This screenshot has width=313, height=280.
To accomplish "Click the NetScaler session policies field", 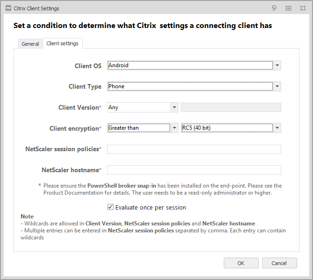I will point(194,149).
